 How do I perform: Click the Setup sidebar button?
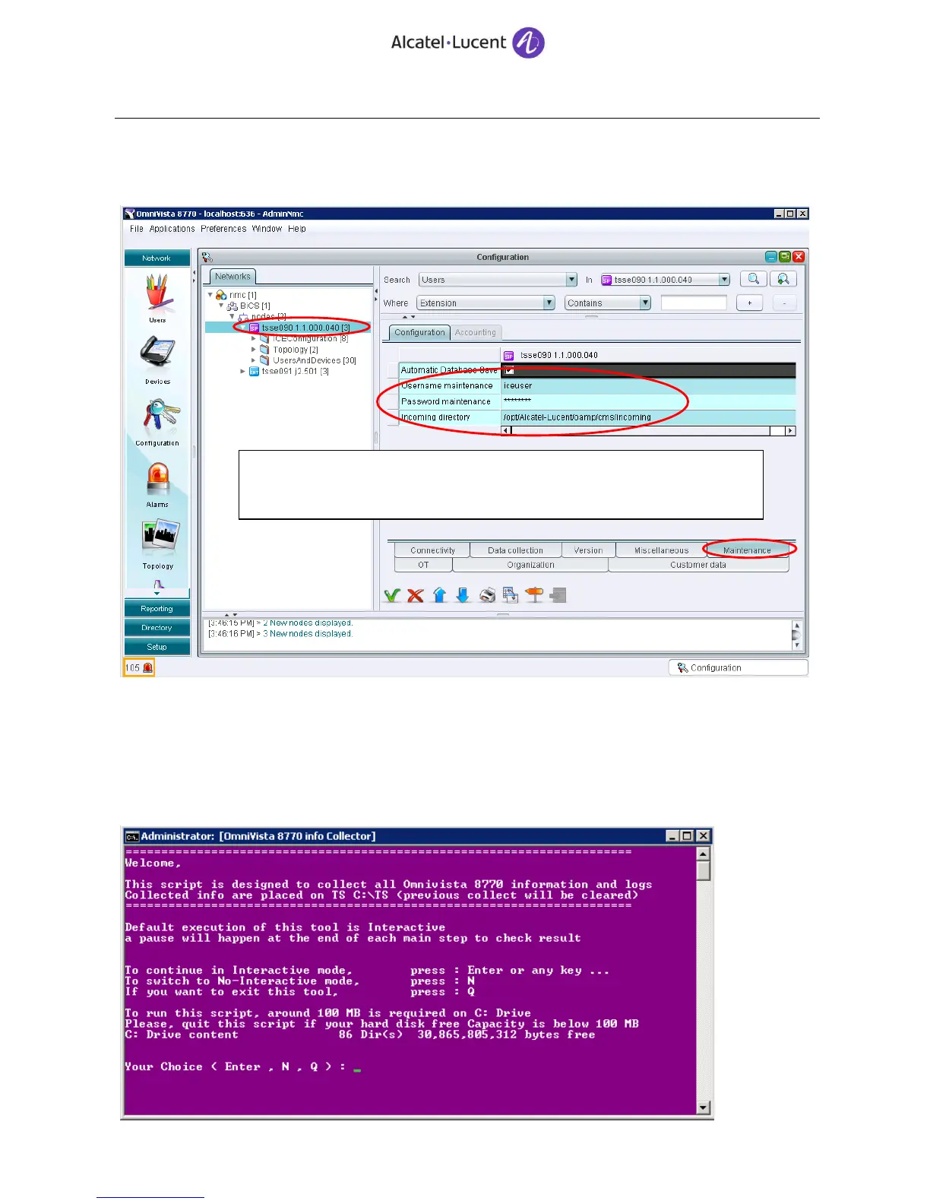point(157,647)
